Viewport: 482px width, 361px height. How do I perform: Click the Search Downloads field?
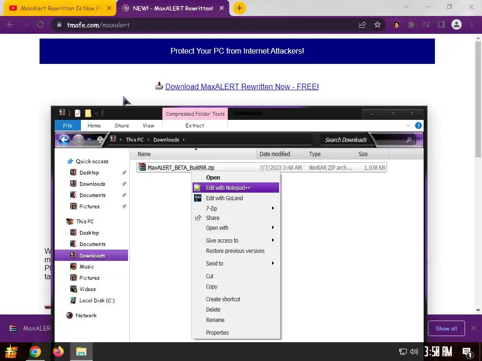367,140
